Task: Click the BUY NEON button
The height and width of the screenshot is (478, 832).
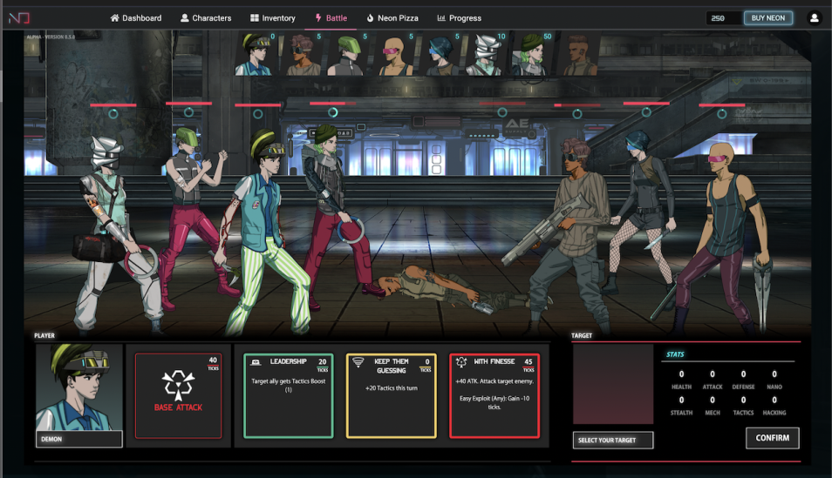Action: [767, 18]
